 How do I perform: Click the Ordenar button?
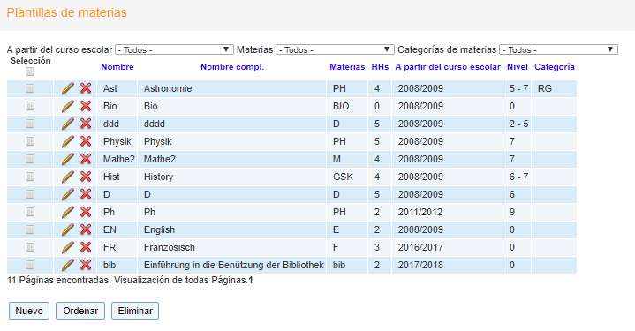(x=80, y=311)
